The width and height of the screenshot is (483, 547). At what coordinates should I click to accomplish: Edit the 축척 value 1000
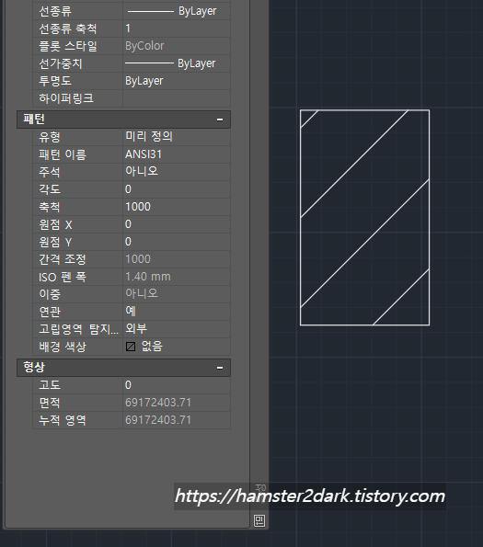coord(177,207)
